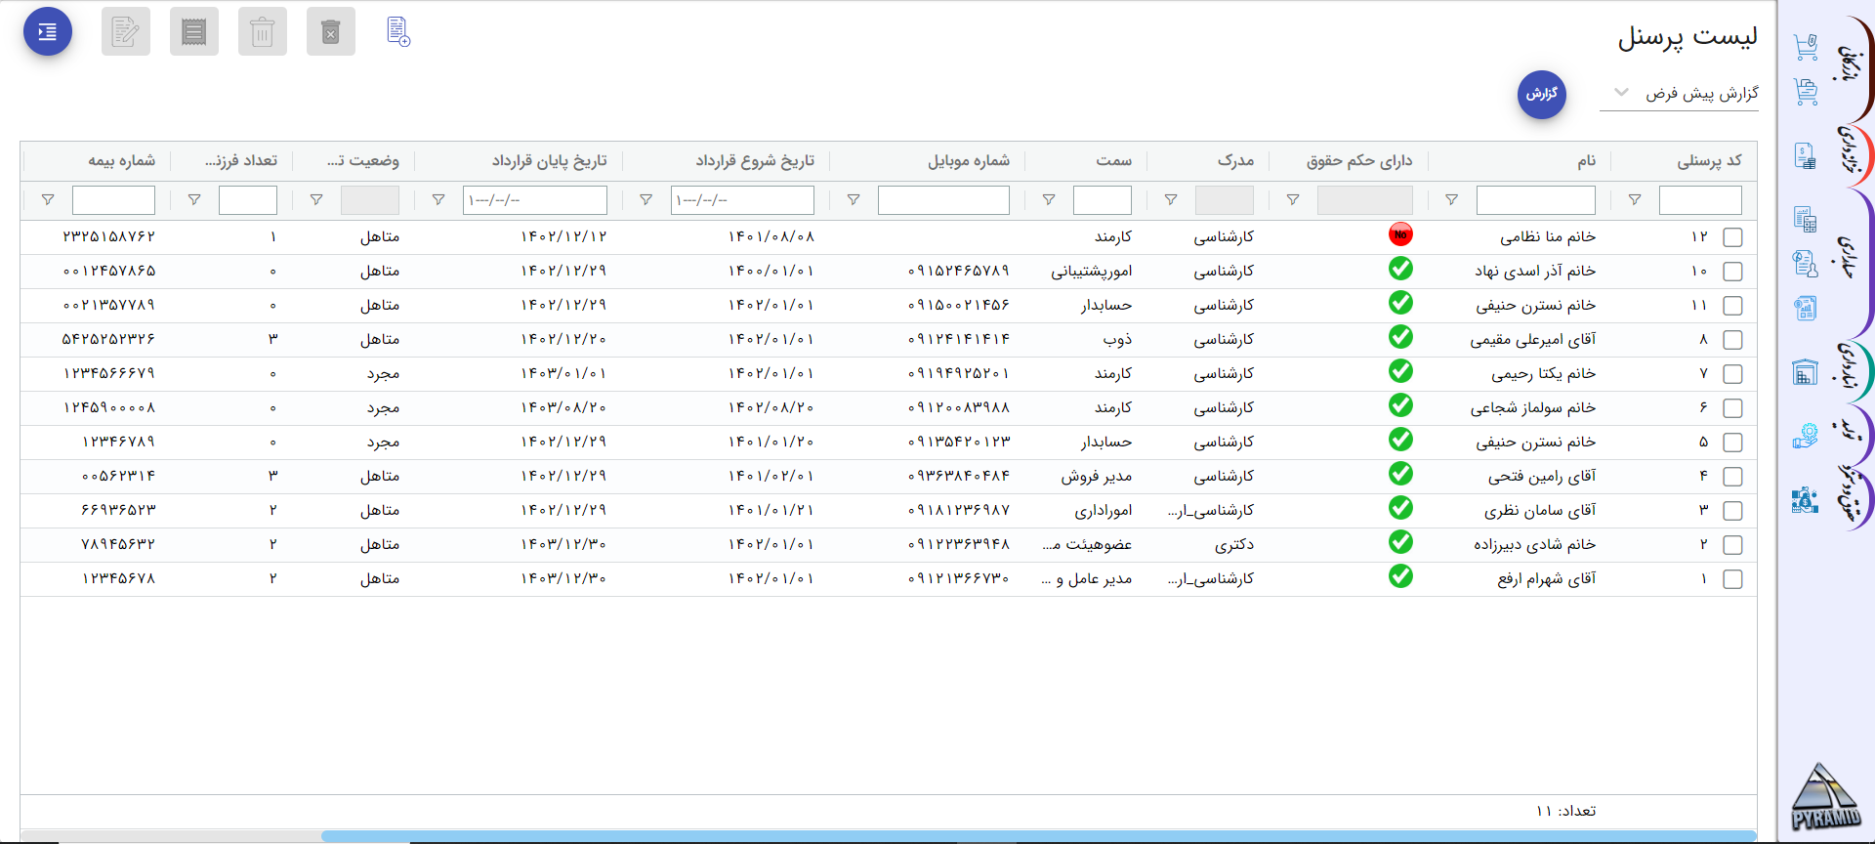This screenshot has width=1875, height=844.
Task: Sort by the تاریخ شروع قرارداد header
Action: coord(754,160)
